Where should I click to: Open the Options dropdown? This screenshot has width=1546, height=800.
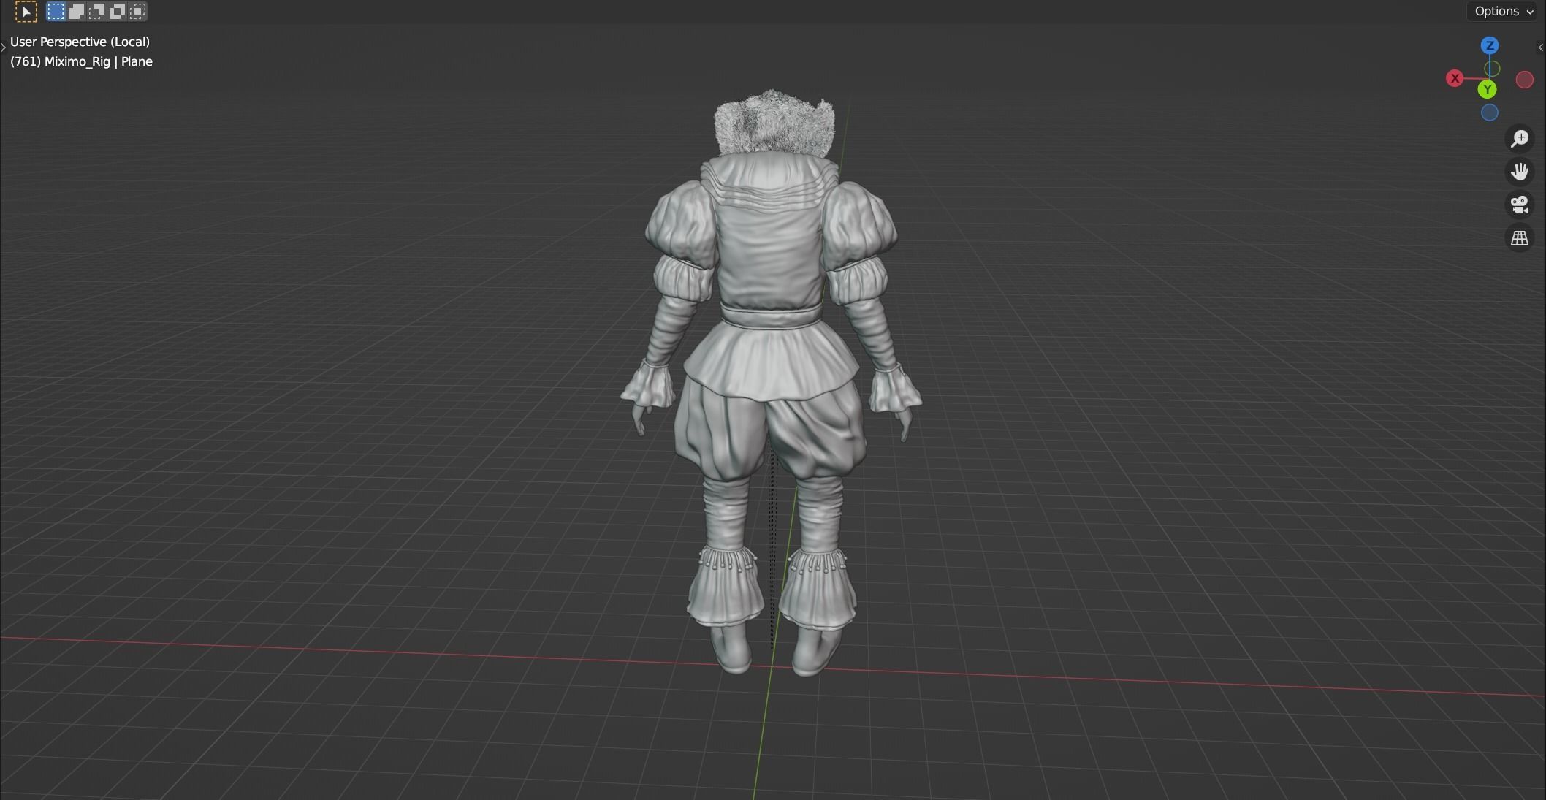(x=1504, y=11)
